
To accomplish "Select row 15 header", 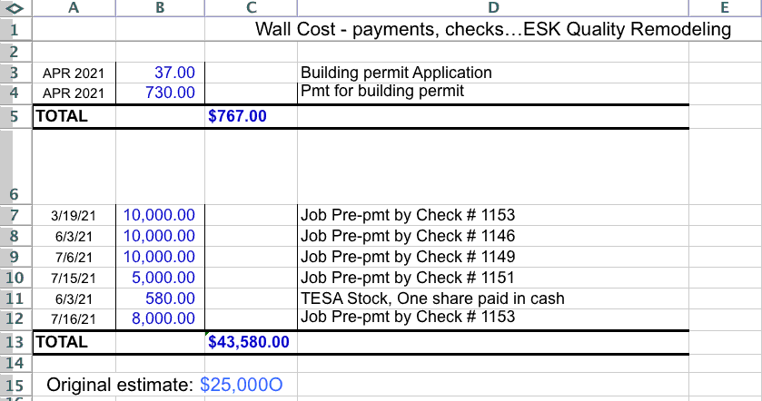I will (15, 386).
